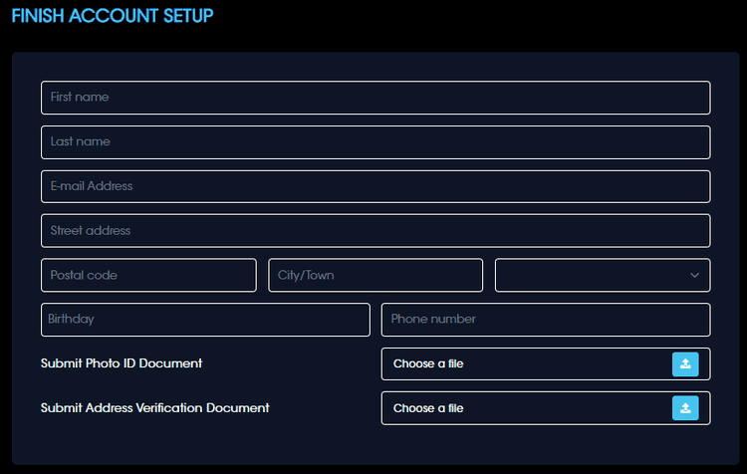Image resolution: width=747 pixels, height=474 pixels.
Task: Click the Phone number input
Action: click(x=545, y=320)
